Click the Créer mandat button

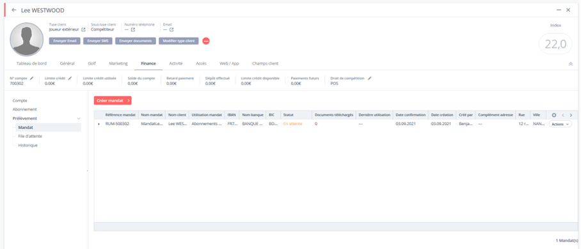click(x=113, y=100)
